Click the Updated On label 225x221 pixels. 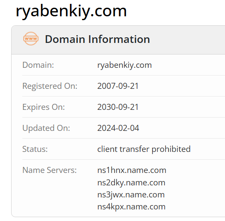pyautogui.click(x=46, y=128)
